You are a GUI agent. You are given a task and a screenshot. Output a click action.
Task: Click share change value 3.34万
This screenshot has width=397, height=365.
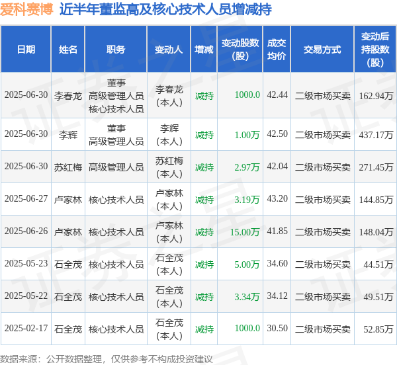pos(247,297)
